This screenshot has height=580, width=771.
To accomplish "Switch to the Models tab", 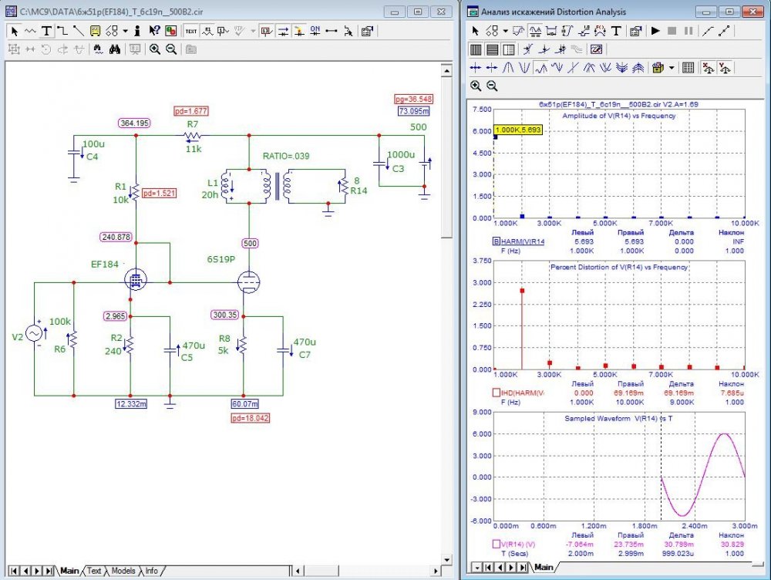I will [x=123, y=571].
